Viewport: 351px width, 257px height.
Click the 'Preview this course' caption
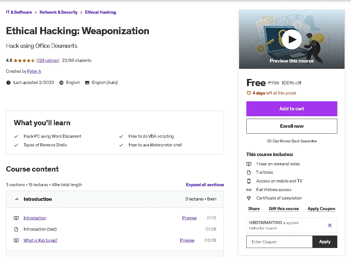(x=292, y=61)
